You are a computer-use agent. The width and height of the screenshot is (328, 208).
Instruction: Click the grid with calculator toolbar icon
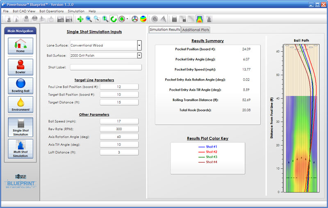(182, 19)
